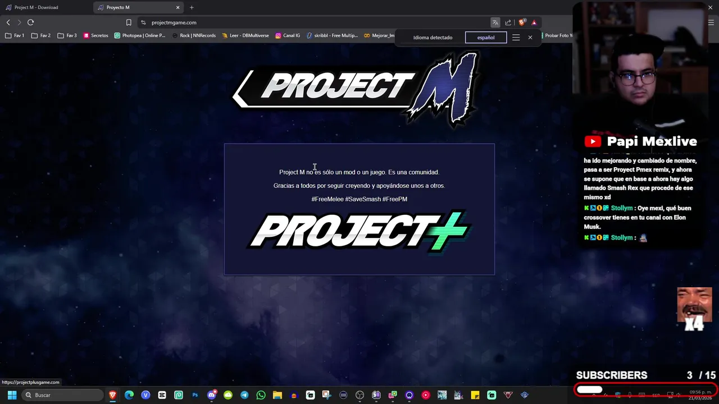This screenshot has height=404, width=719.
Task: Read the text 'Project M no es sólo un mod'
Action: tap(317, 172)
